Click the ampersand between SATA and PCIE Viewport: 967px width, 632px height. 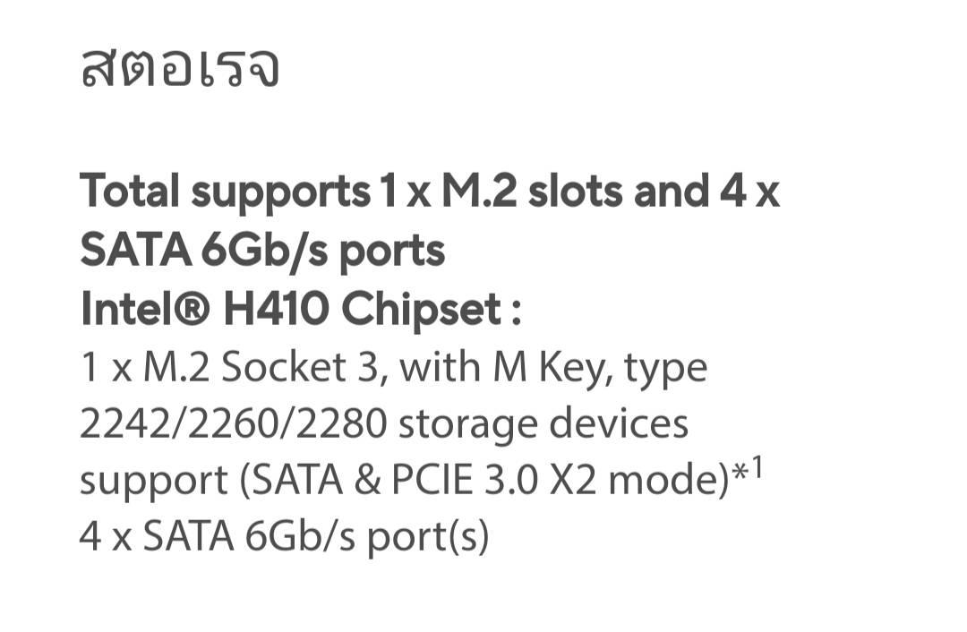(x=367, y=481)
